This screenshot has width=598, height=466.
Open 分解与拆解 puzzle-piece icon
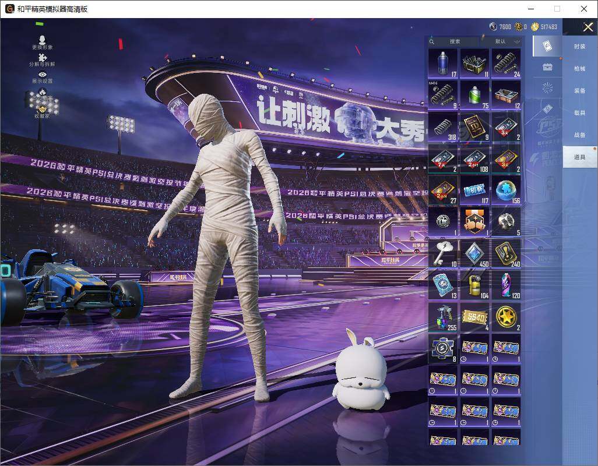[x=42, y=59]
